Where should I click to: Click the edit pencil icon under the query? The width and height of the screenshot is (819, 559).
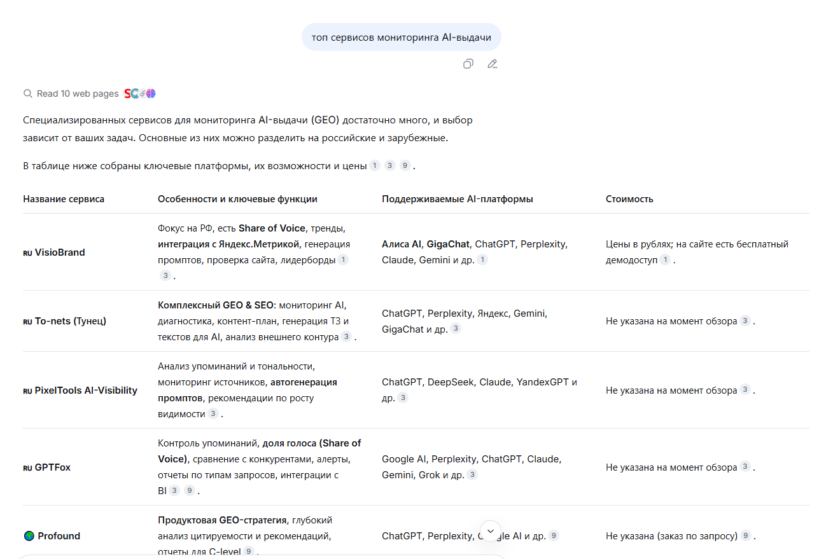(x=492, y=64)
